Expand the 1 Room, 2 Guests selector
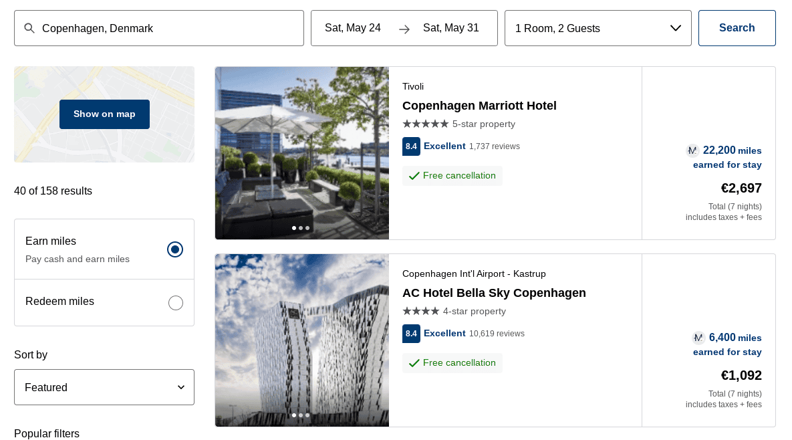This screenshot has width=792, height=440. 598,28
